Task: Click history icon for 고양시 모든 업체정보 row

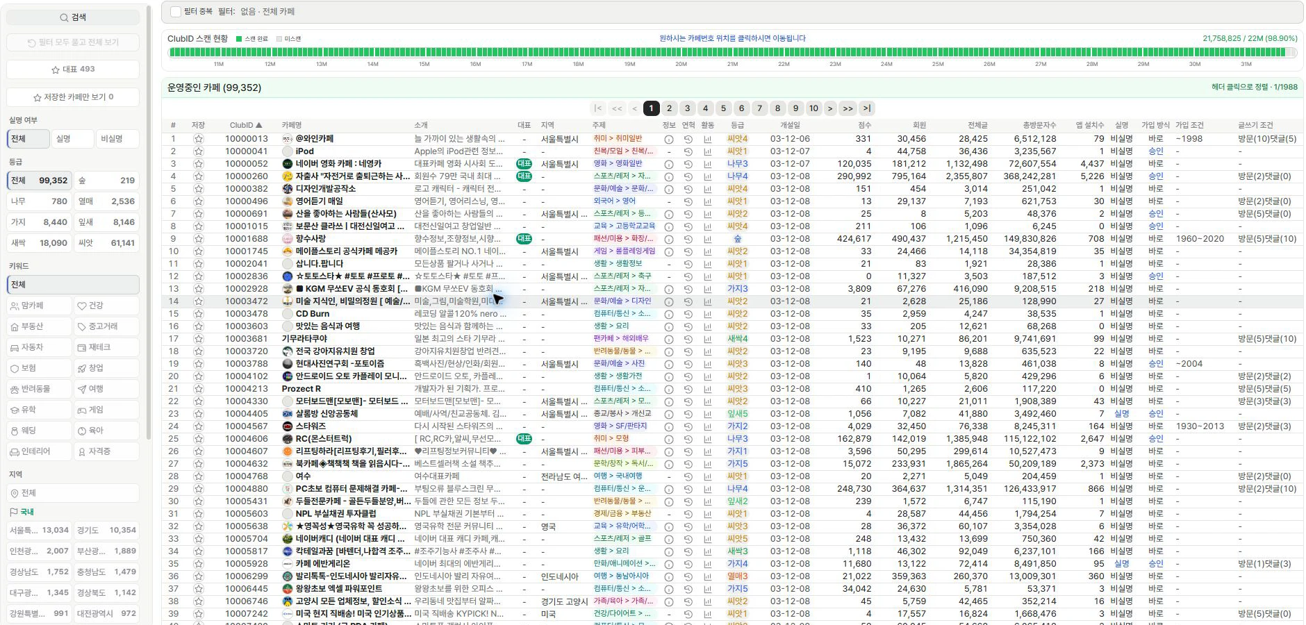Action: coord(688,601)
